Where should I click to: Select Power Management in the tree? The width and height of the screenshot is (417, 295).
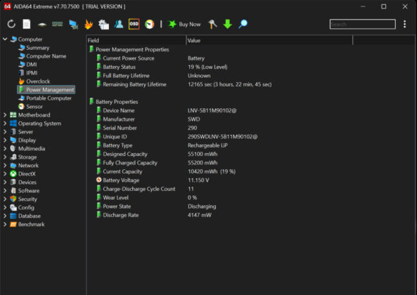point(46,90)
